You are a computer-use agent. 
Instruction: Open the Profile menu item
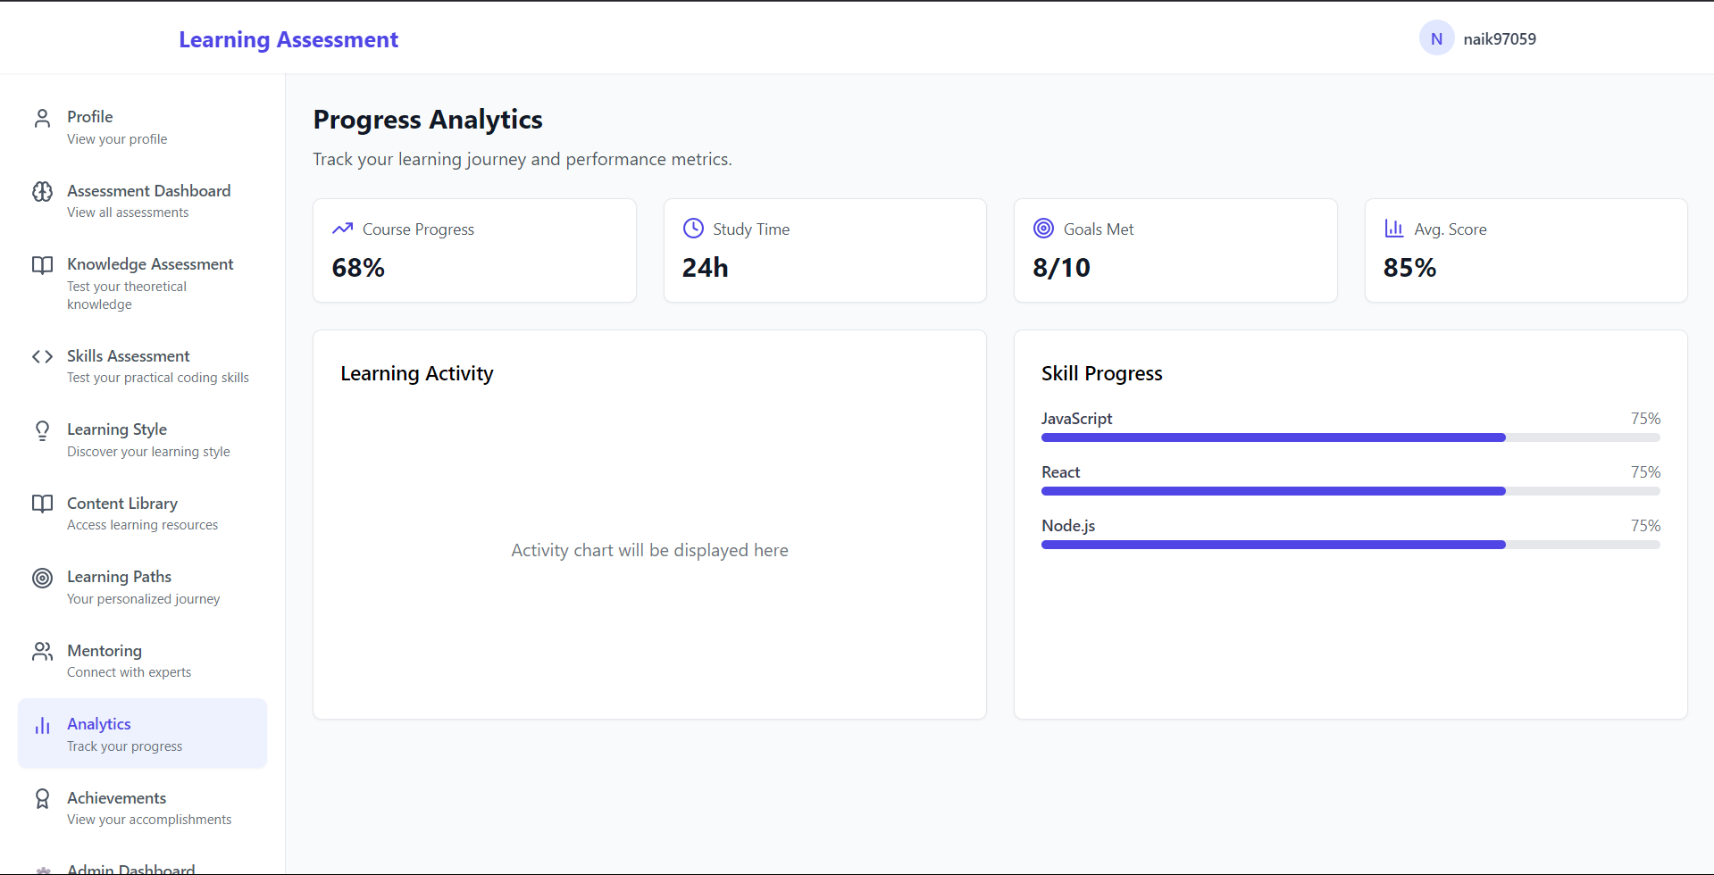[142, 127]
